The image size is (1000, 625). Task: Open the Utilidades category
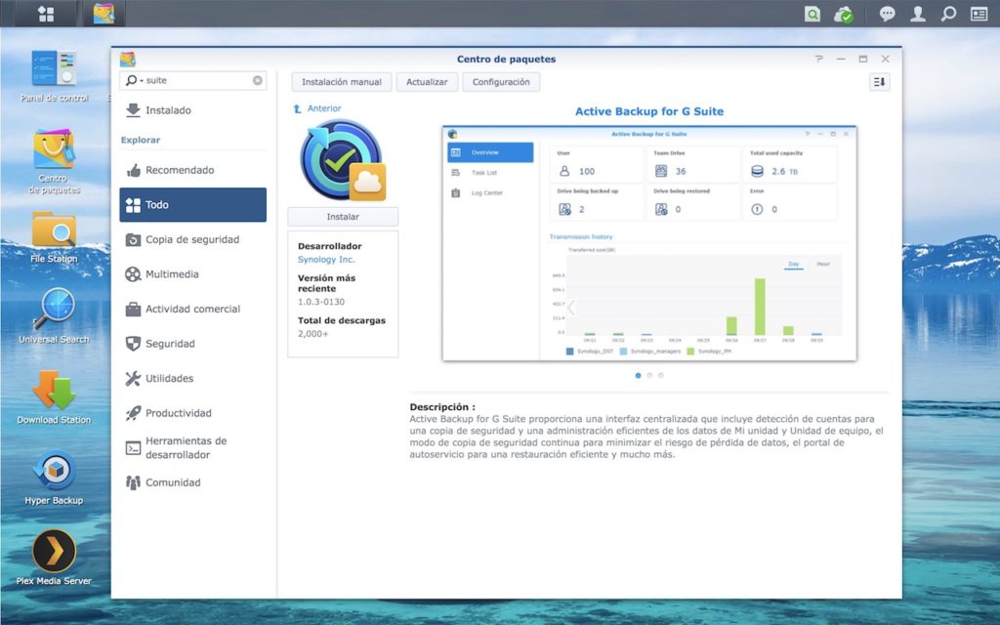pos(192,379)
